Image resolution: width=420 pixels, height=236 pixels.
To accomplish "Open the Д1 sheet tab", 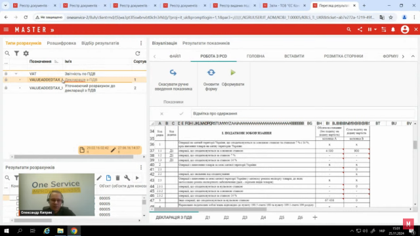I will (x=208, y=218).
